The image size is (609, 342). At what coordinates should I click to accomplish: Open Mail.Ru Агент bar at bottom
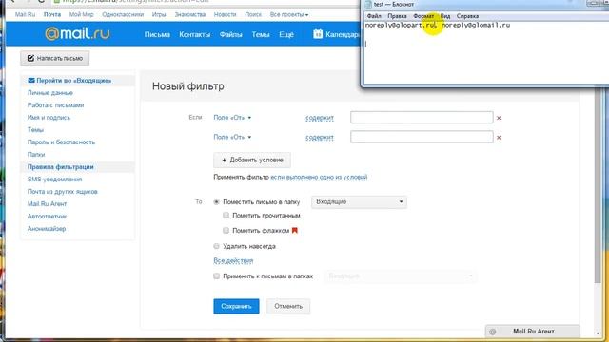pos(533,332)
